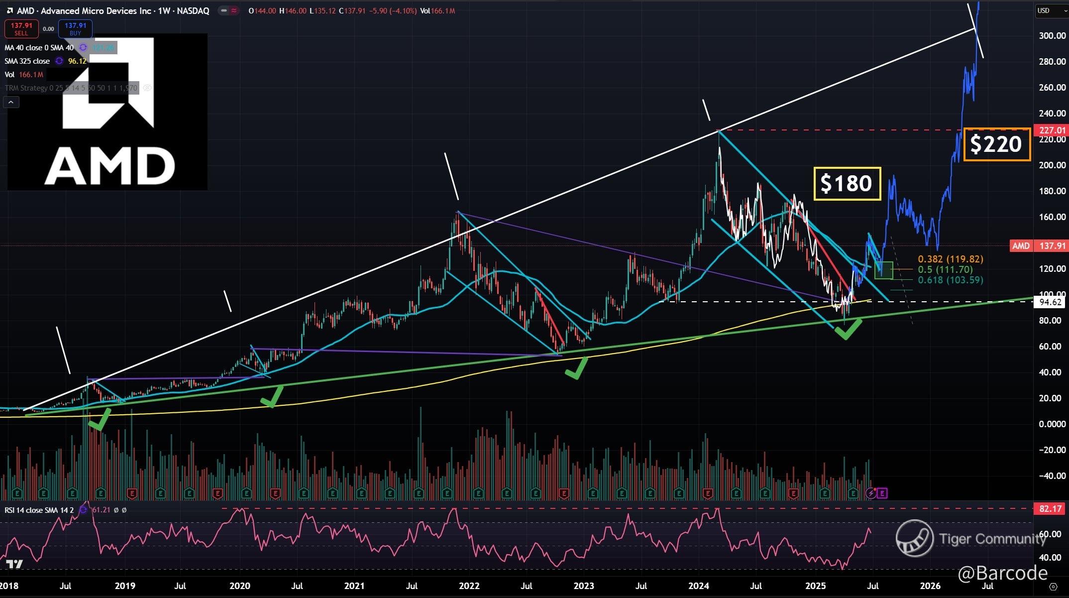This screenshot has width=1069, height=598.
Task: Click the red earnings marker just before 2023
Action: 564,493
